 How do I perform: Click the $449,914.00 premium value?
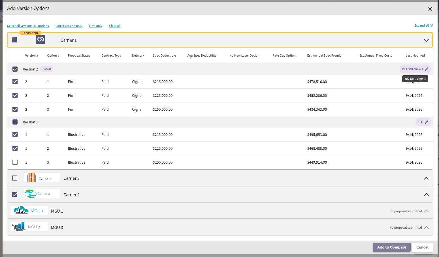point(317,162)
